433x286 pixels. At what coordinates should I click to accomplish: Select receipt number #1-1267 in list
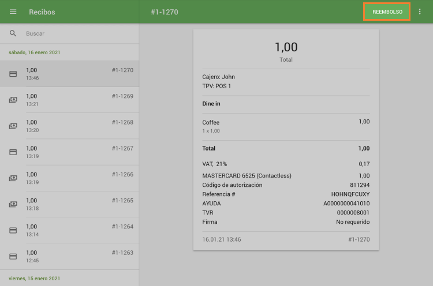point(122,149)
